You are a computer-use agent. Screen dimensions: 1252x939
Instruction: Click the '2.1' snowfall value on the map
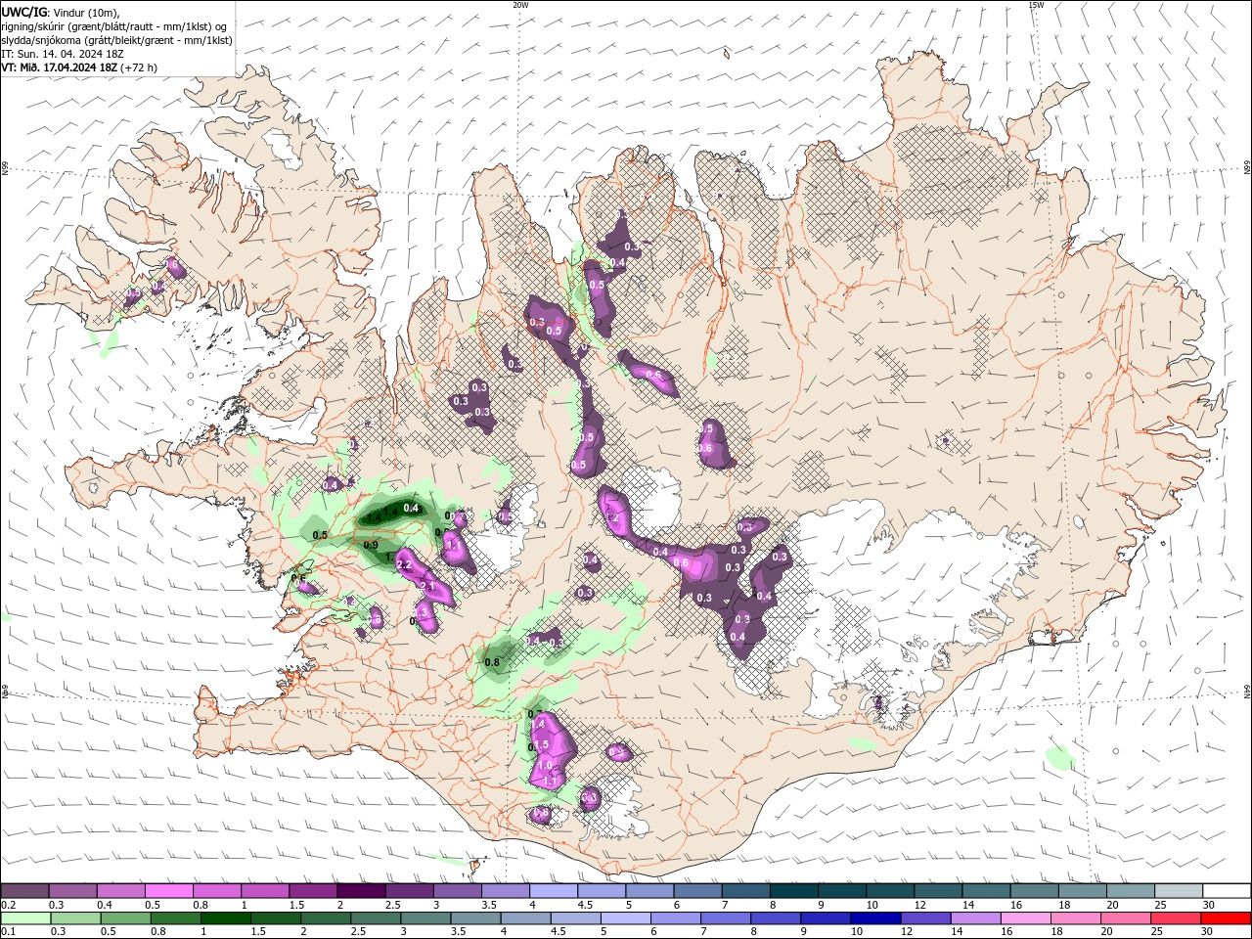click(x=426, y=586)
